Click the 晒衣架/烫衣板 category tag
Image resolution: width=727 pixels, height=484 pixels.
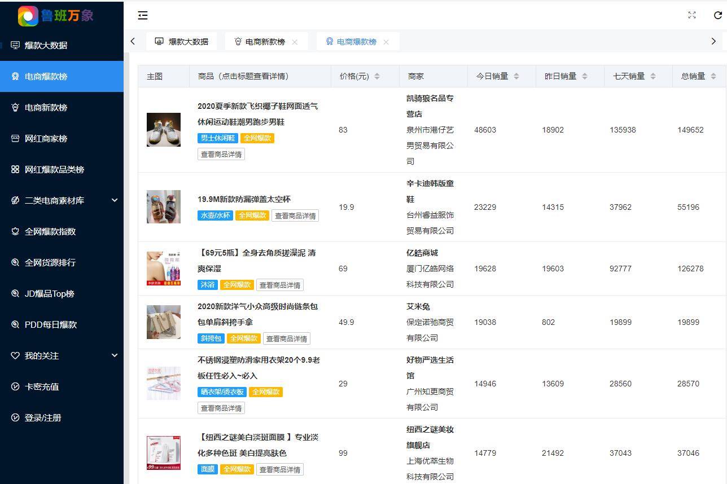pos(222,392)
